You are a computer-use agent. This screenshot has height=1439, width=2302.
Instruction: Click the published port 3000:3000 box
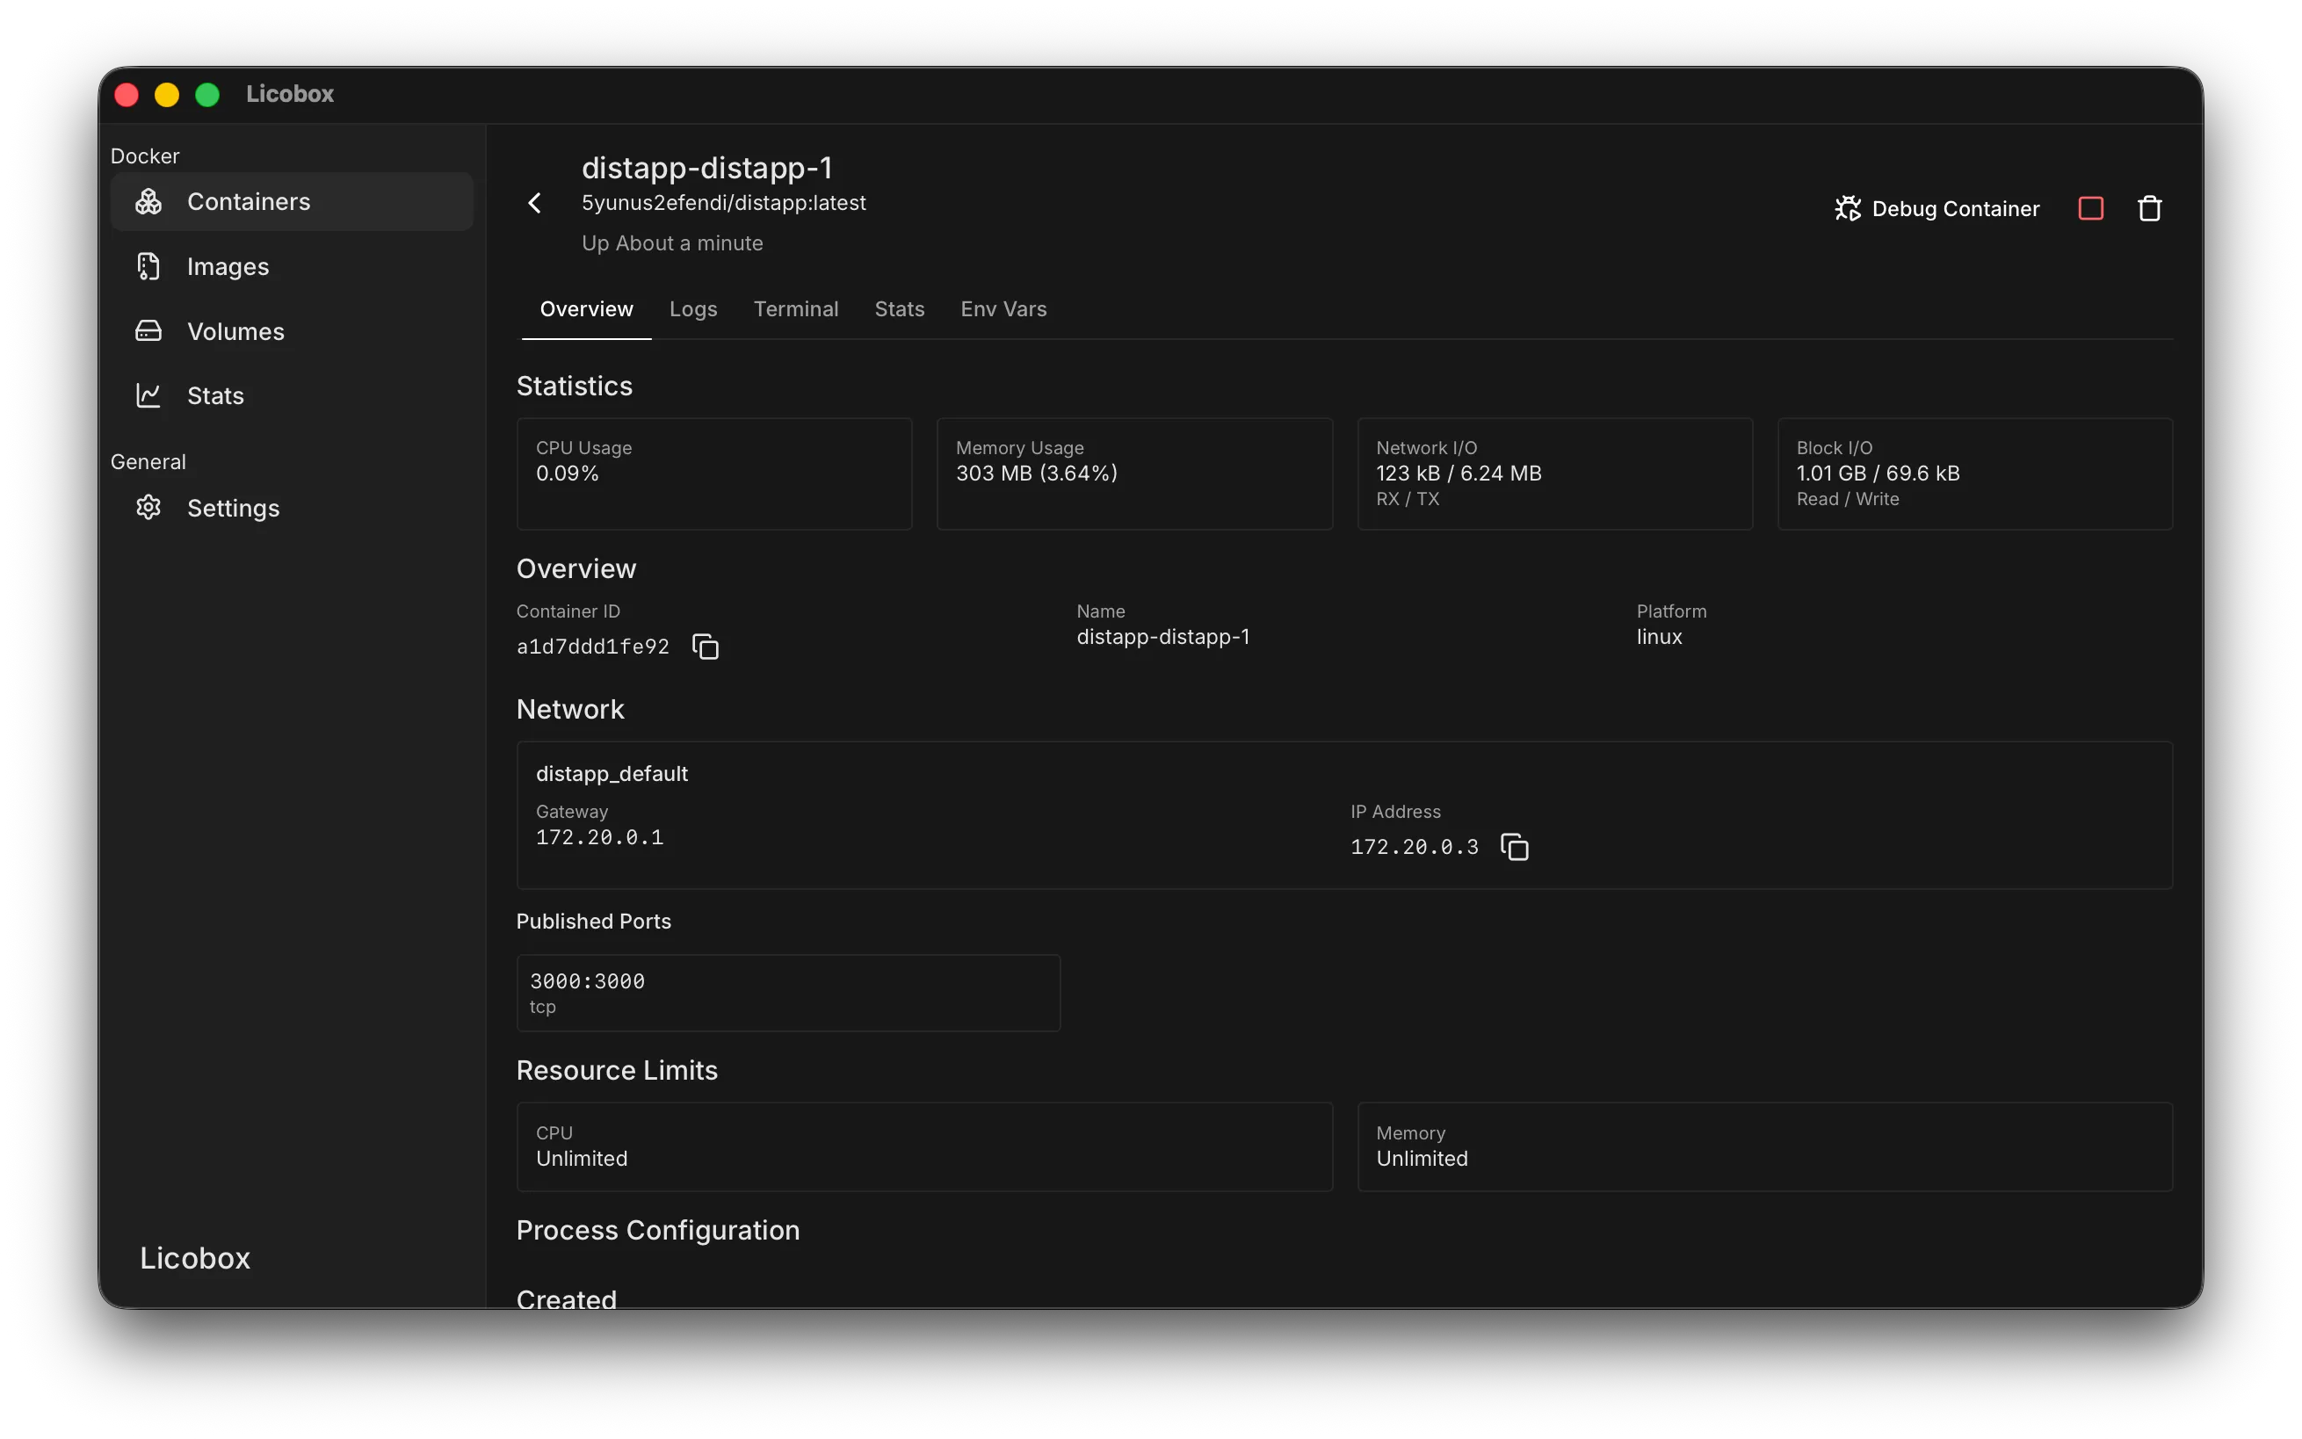pyautogui.click(x=788, y=993)
